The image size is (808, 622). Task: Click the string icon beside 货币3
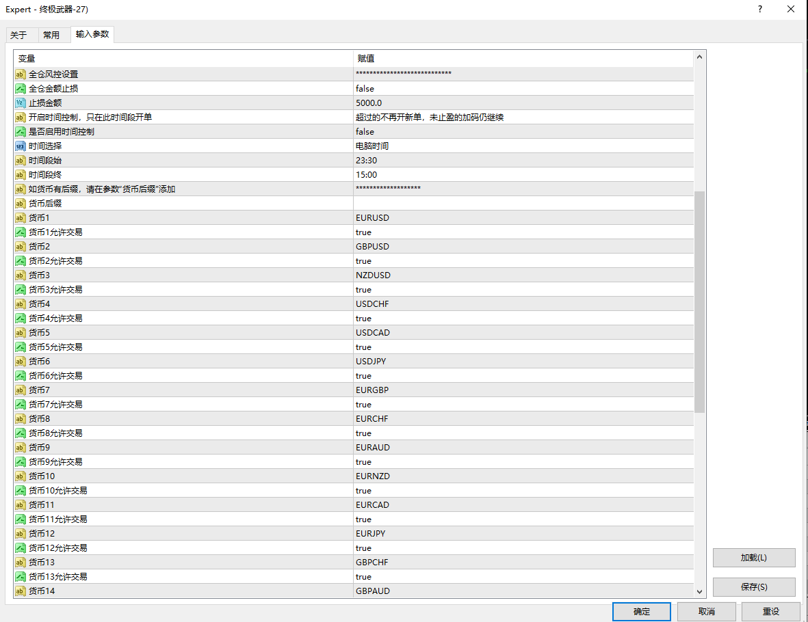[x=20, y=275]
